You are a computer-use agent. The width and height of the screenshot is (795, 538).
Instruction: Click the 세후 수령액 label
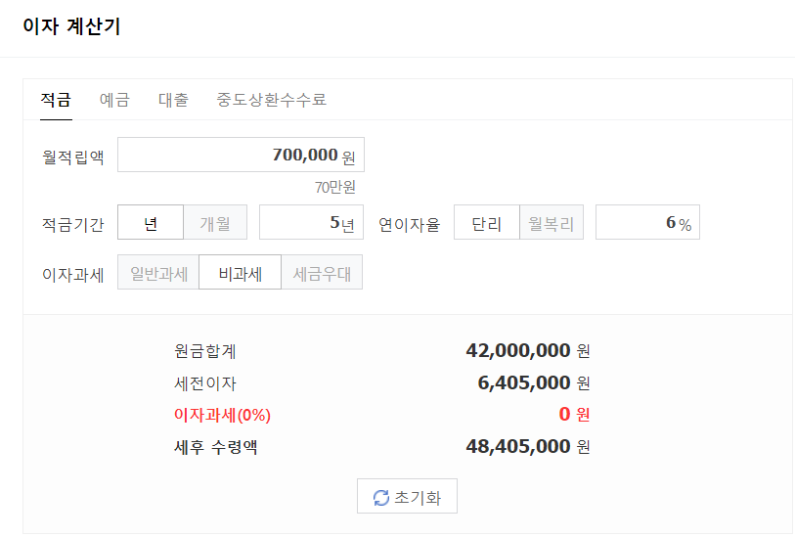tap(216, 447)
